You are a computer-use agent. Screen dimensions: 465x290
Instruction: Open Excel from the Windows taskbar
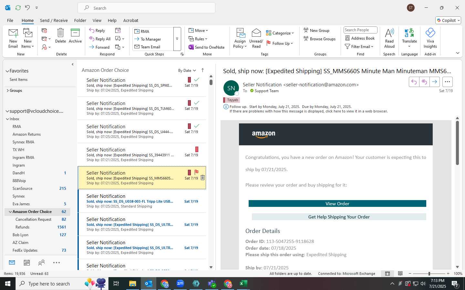click(x=243, y=284)
